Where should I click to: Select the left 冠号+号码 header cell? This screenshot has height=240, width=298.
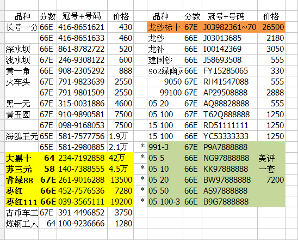(82, 16)
